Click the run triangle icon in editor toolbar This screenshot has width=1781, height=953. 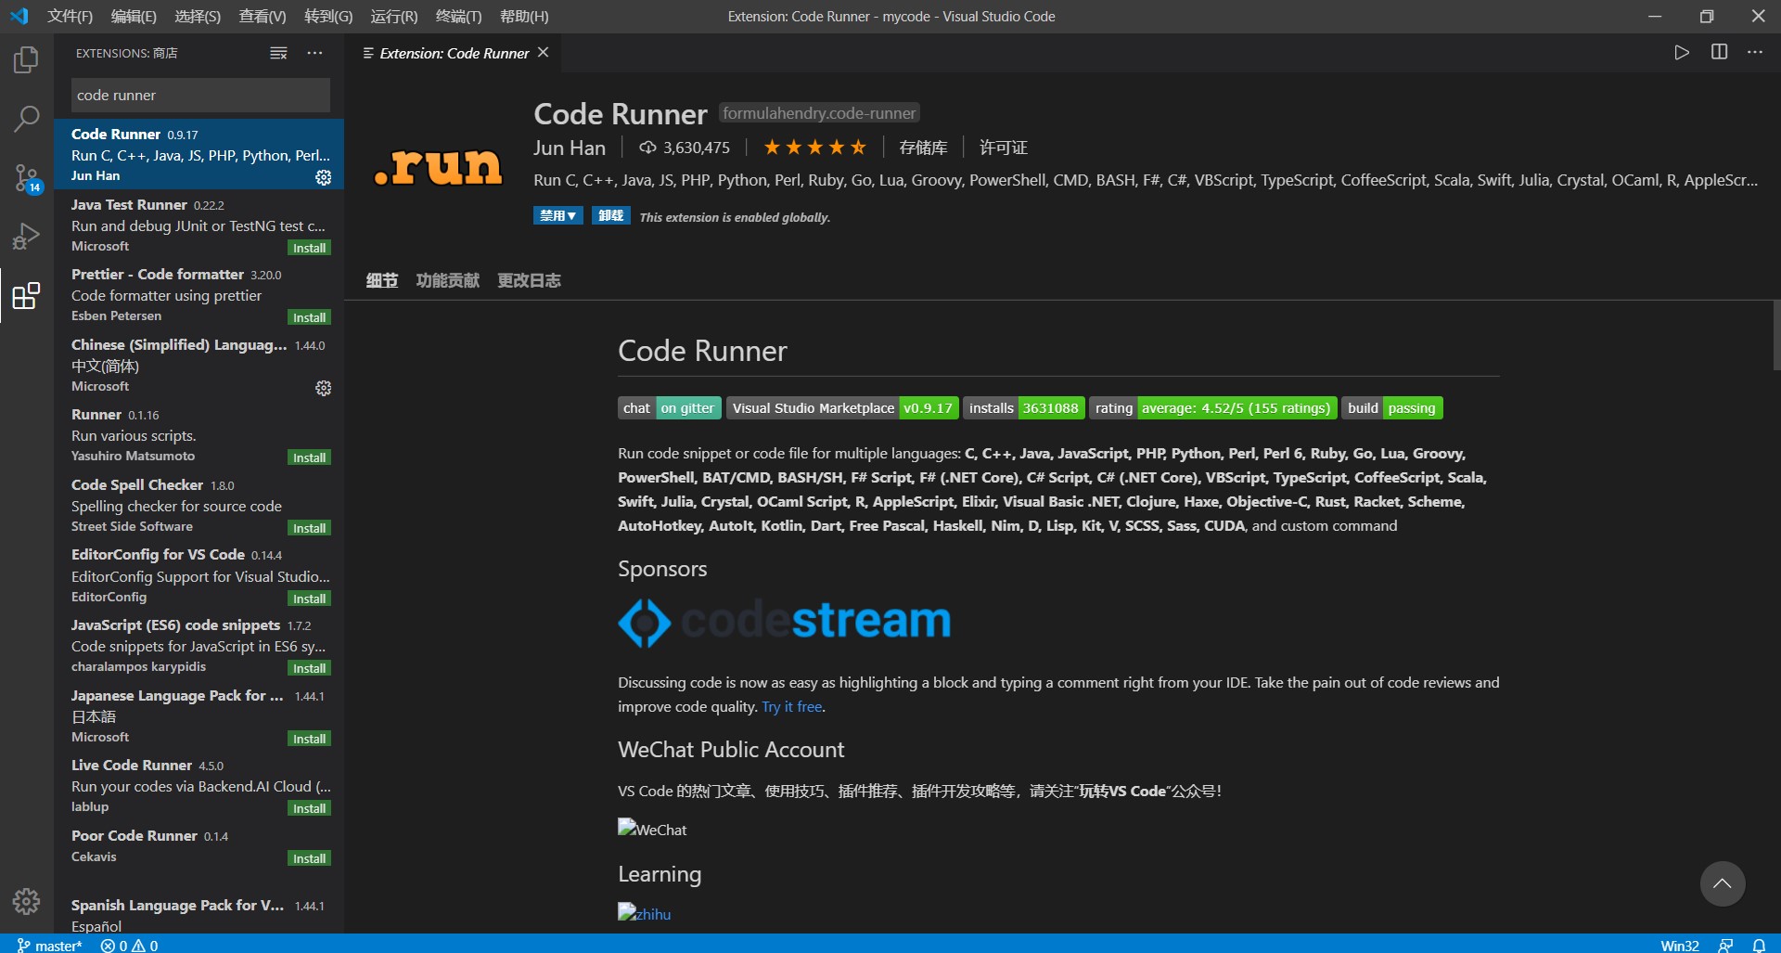(1682, 52)
